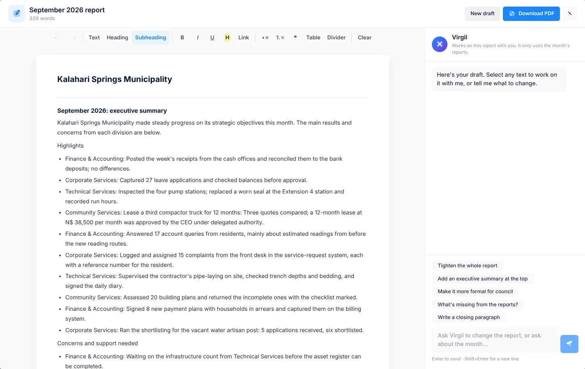
Task: Click the undo arrow in the toolbar
Action: tap(57, 38)
